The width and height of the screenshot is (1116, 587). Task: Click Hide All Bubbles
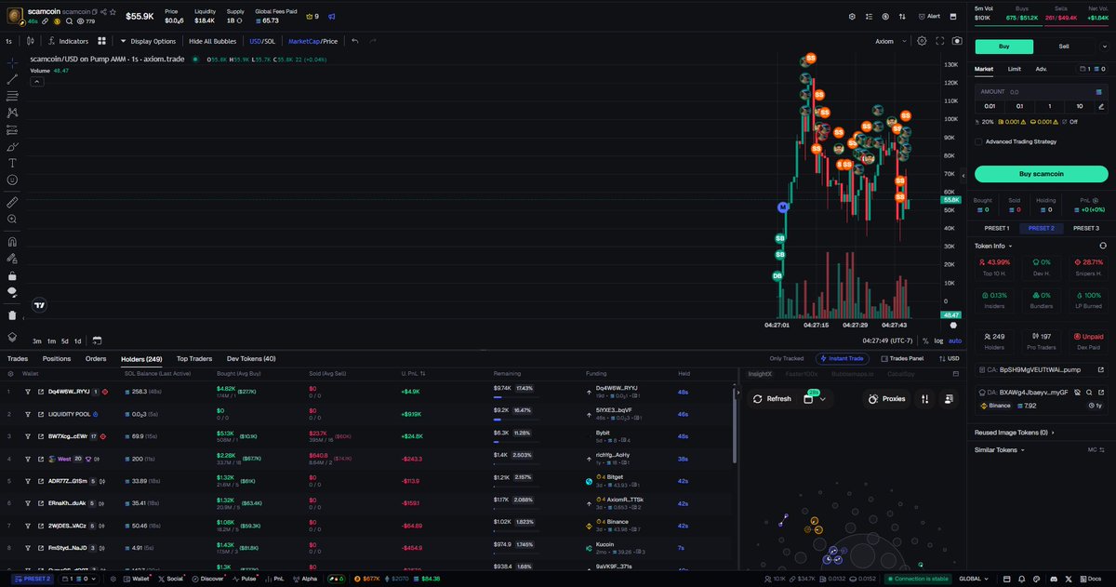[212, 41]
